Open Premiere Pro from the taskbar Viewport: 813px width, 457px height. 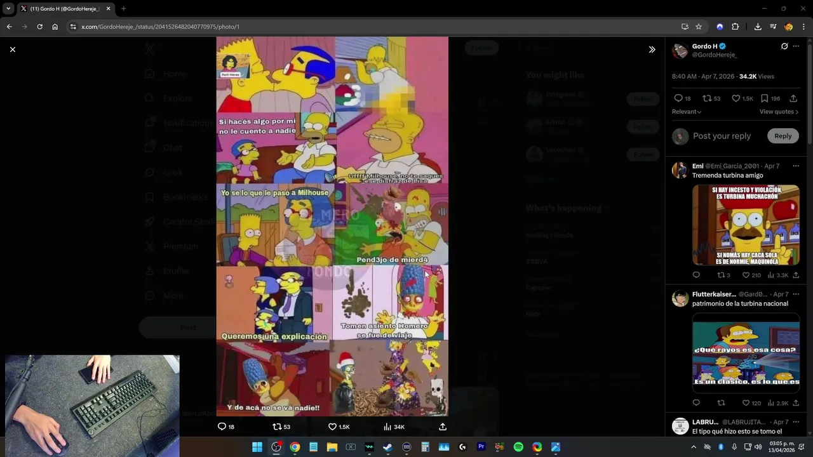click(481, 447)
